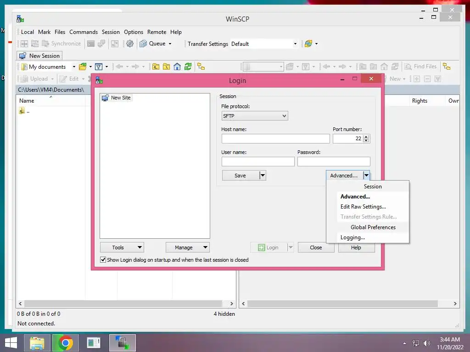Viewport: 470px width, 352px height.
Task: Click the Save button in Login dialog
Action: [x=241, y=176]
